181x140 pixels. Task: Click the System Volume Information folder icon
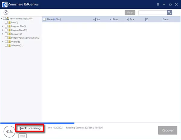pyautogui.click(x=9, y=38)
